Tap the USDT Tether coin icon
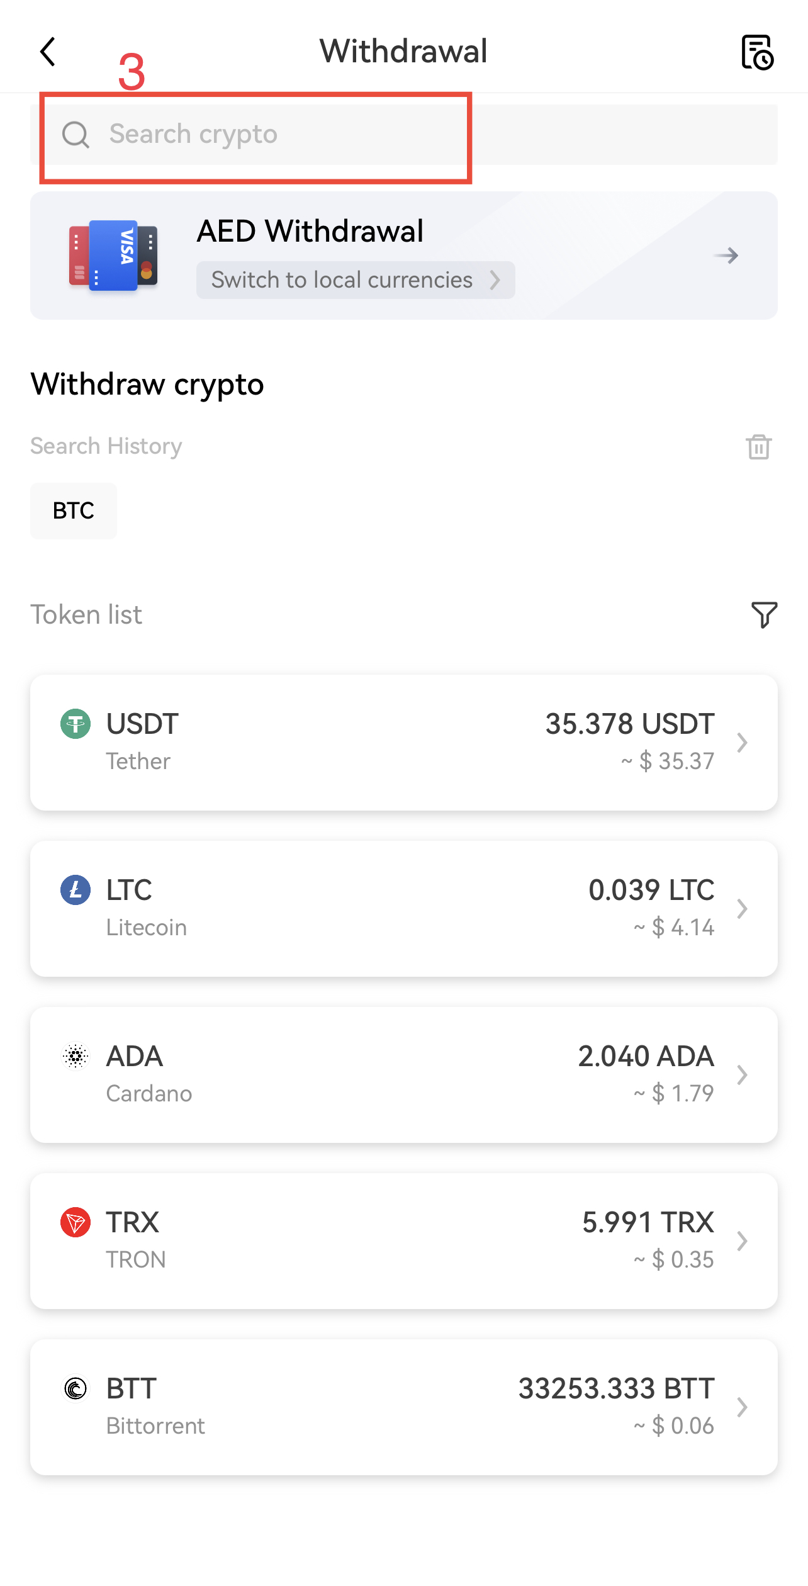808x1586 pixels. [76, 724]
